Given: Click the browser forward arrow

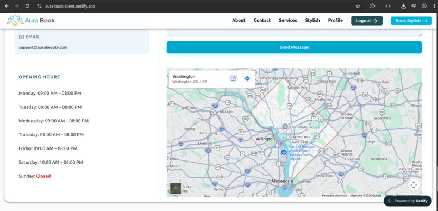Looking at the screenshot, I should (17, 6).
